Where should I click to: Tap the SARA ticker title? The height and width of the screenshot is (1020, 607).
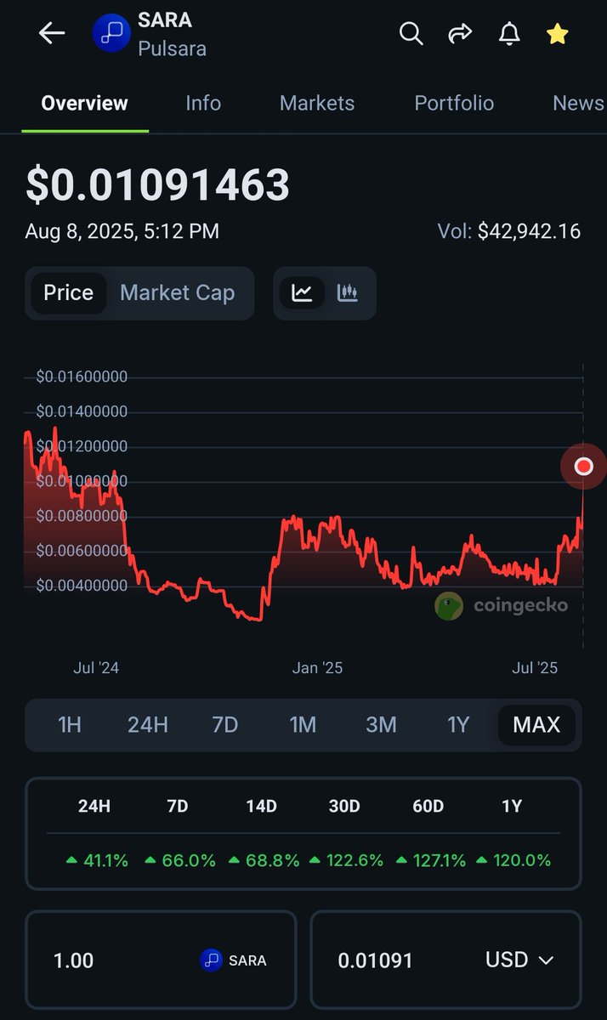pos(165,19)
